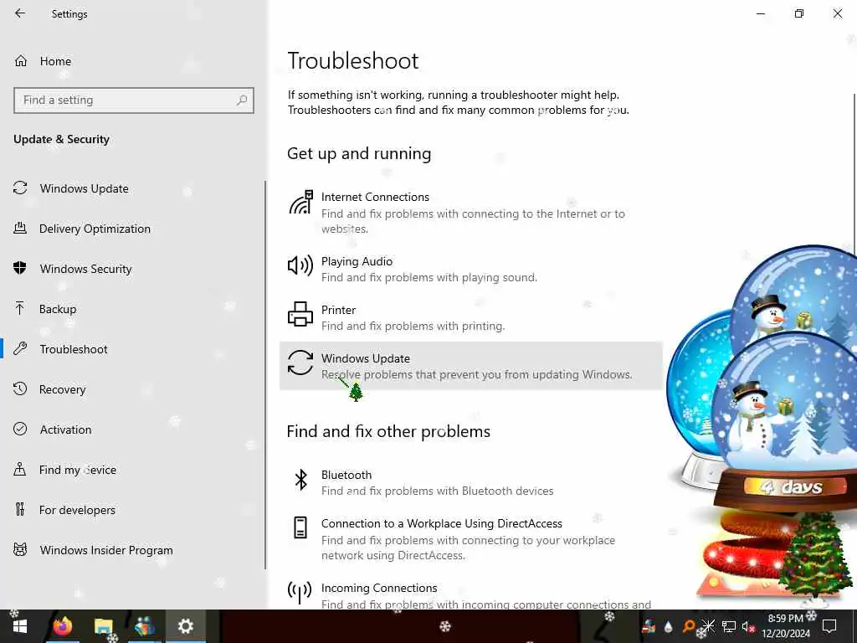Open Windows Update in the sidebar

(x=85, y=188)
